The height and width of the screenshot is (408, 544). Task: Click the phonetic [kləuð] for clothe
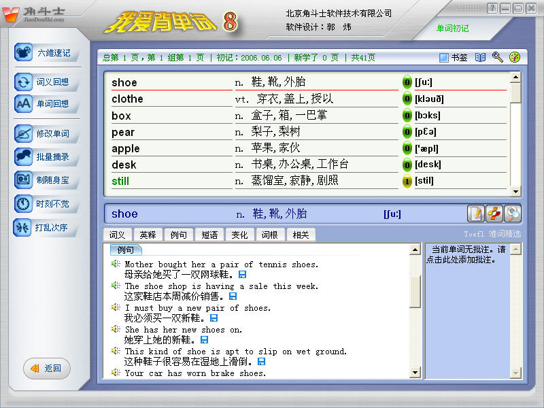(429, 99)
